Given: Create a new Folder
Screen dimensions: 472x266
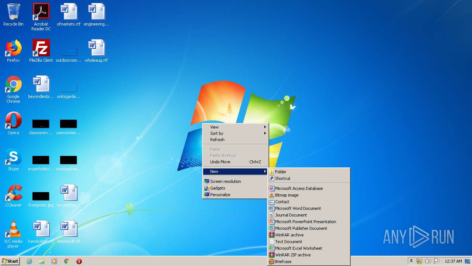Looking at the screenshot, I should click(x=309, y=172).
